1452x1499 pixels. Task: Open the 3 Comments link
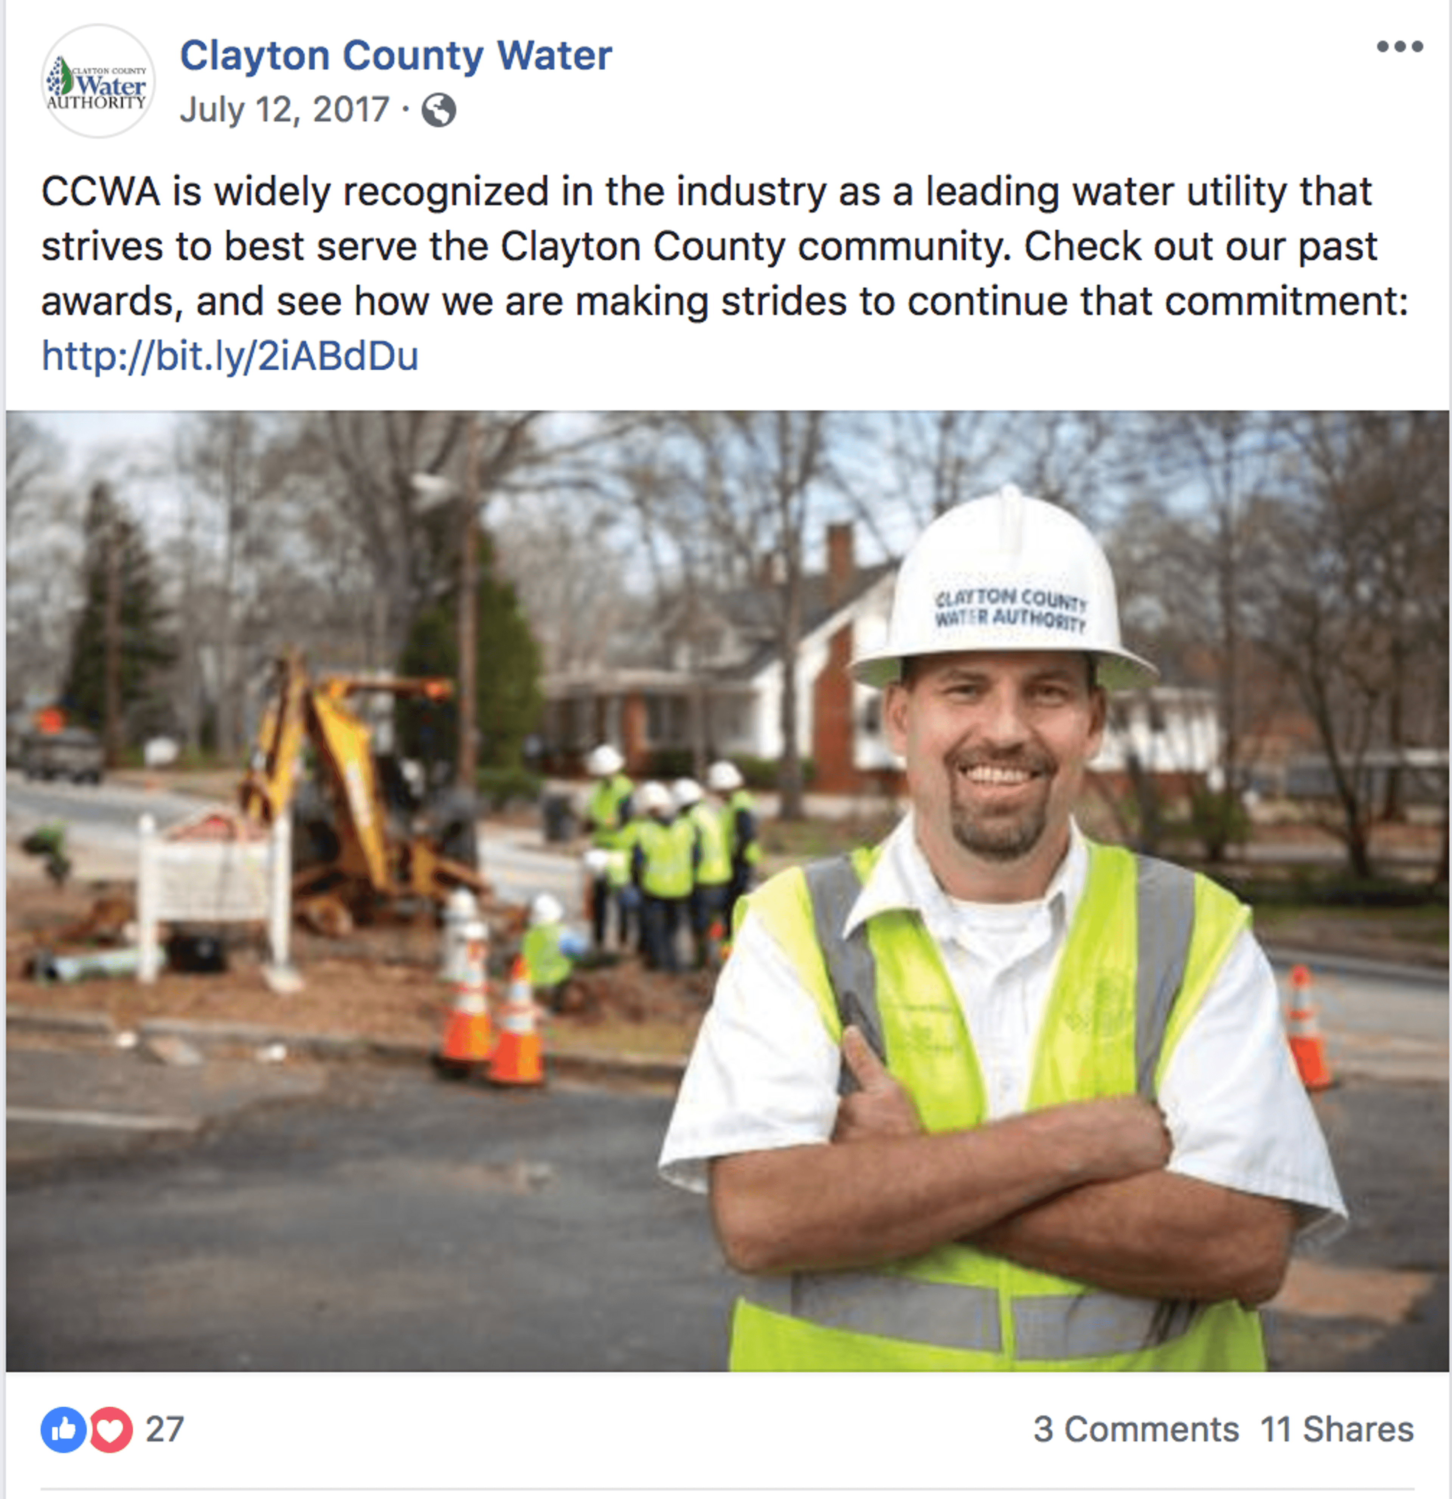tap(1136, 1429)
